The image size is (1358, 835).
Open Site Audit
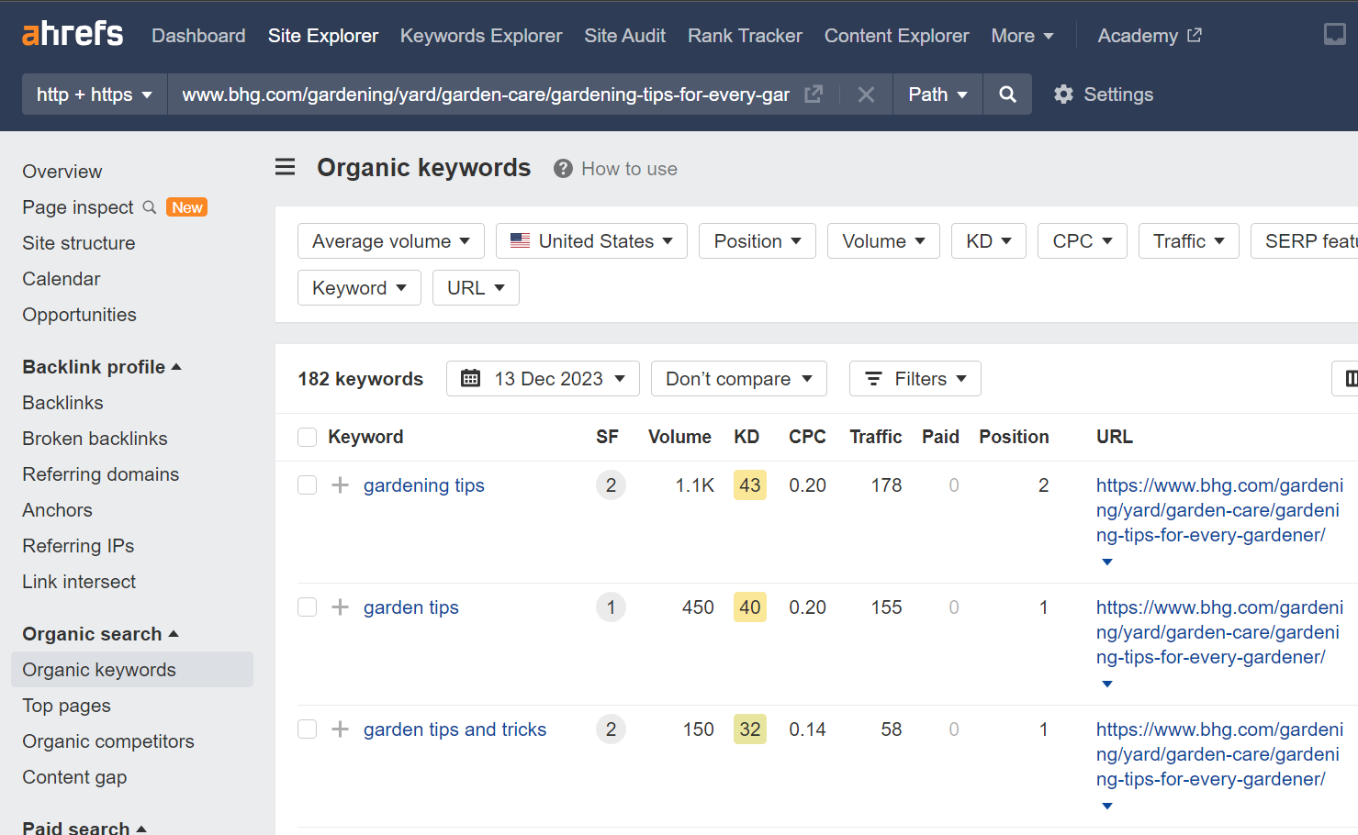625,36
